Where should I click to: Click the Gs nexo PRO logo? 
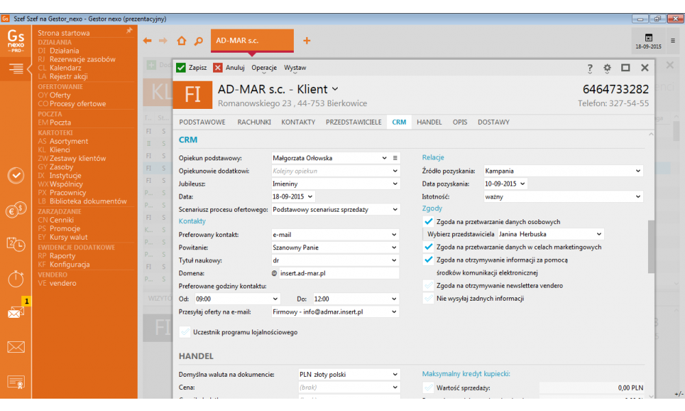click(16, 40)
